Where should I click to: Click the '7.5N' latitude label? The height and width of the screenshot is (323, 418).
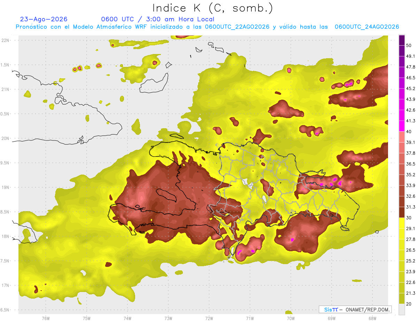click(x=5, y=261)
